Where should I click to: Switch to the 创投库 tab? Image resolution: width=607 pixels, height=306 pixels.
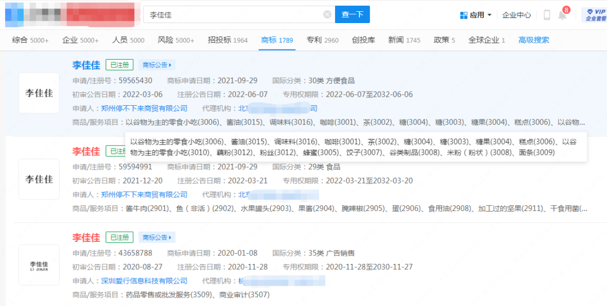[x=364, y=40]
